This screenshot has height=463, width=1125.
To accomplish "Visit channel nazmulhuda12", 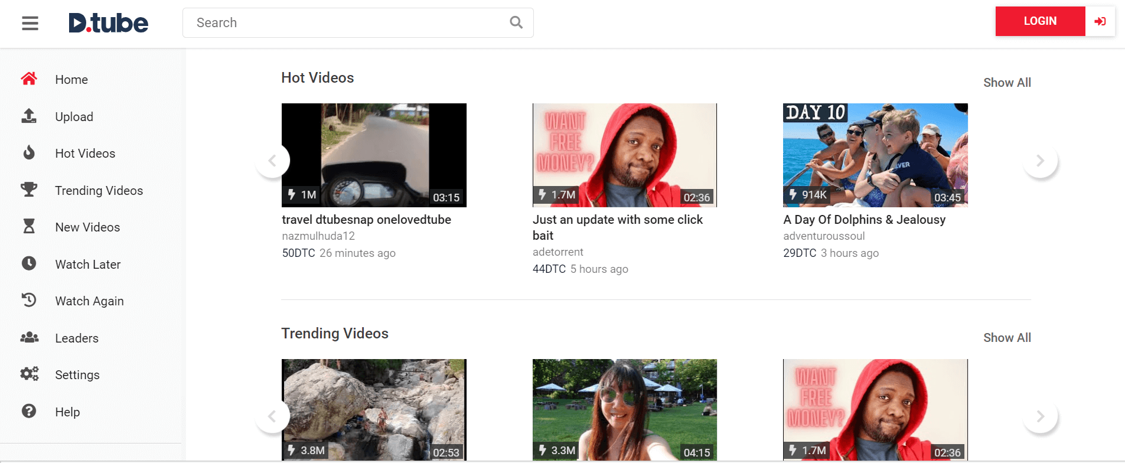I will click(318, 236).
